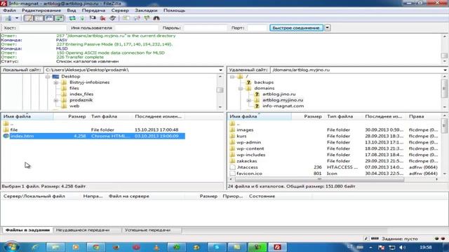
Task: Select artblog.jino.ru in the remote tree
Action: [x=279, y=94]
